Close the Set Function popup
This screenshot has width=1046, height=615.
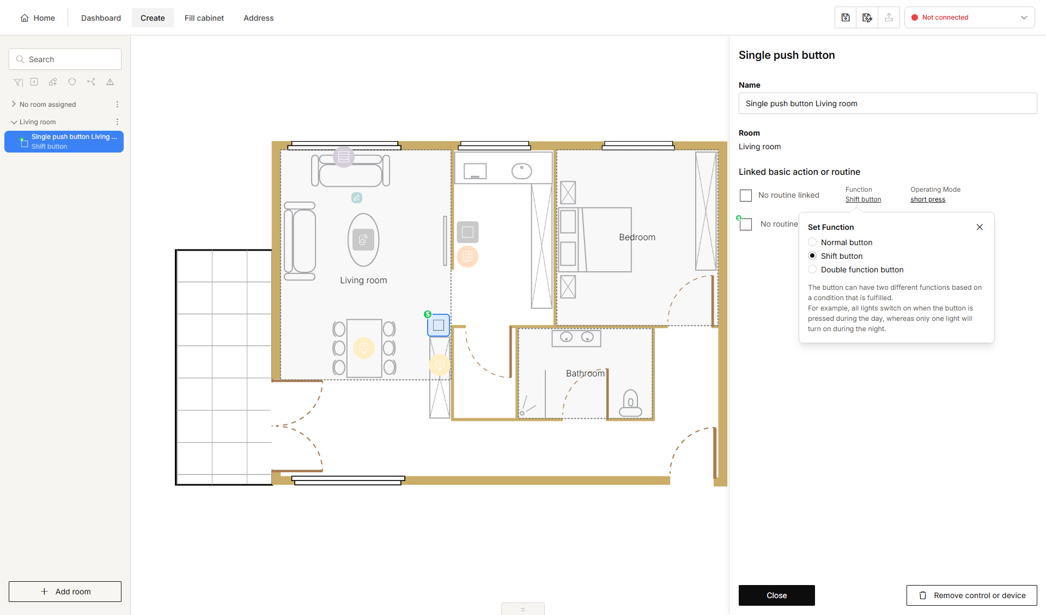click(x=980, y=227)
